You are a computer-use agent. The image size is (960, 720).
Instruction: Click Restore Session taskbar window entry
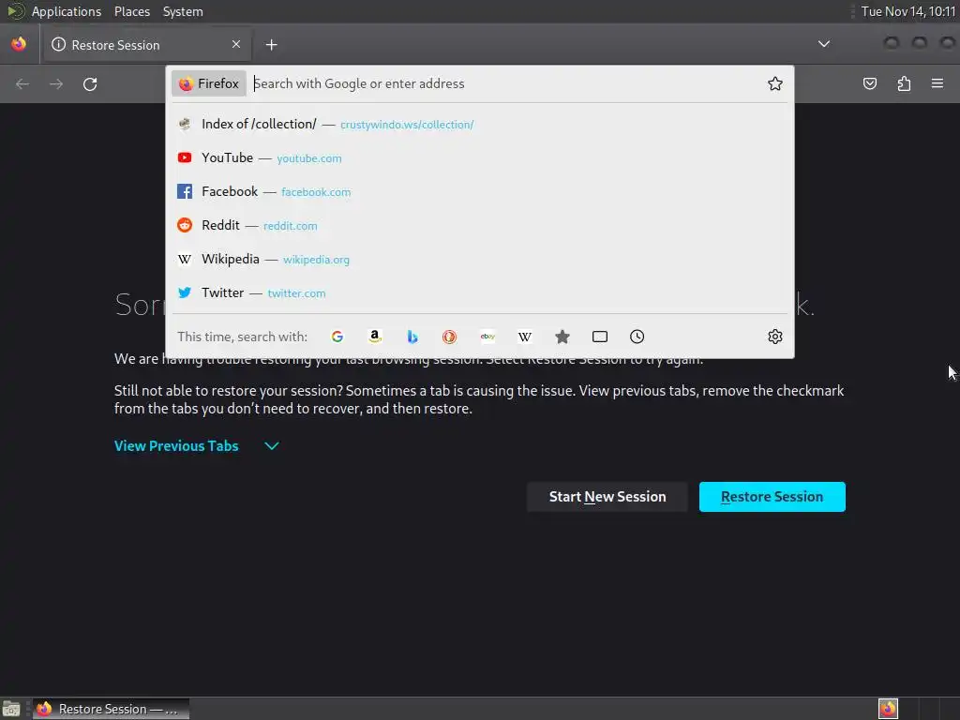111,709
